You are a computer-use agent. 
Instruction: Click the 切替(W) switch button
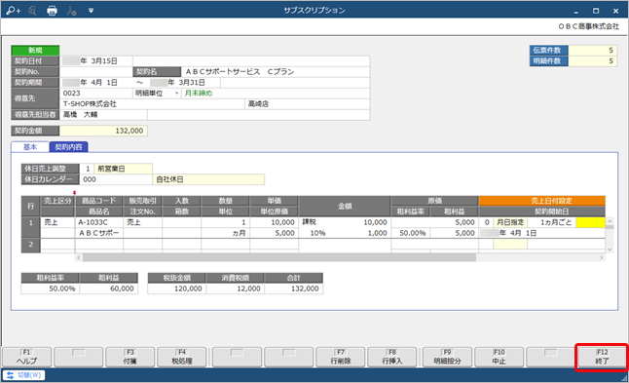click(24, 375)
